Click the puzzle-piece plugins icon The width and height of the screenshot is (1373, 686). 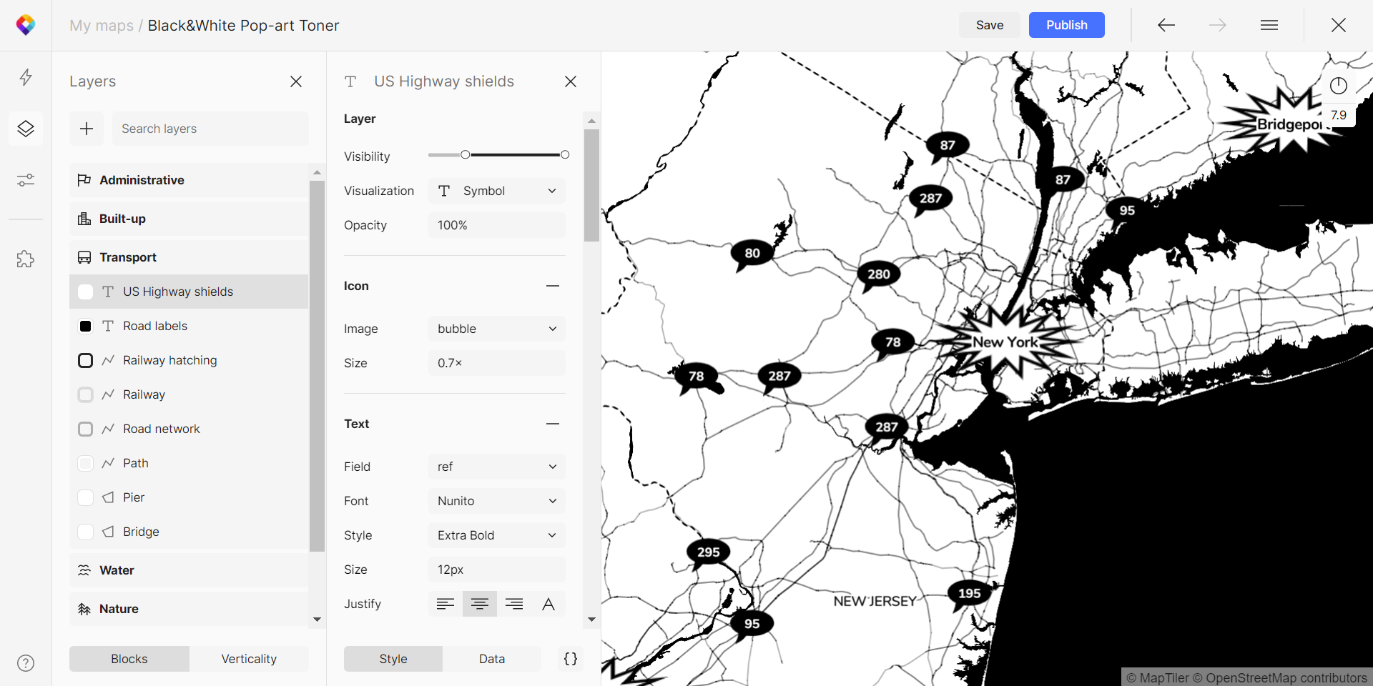(26, 259)
